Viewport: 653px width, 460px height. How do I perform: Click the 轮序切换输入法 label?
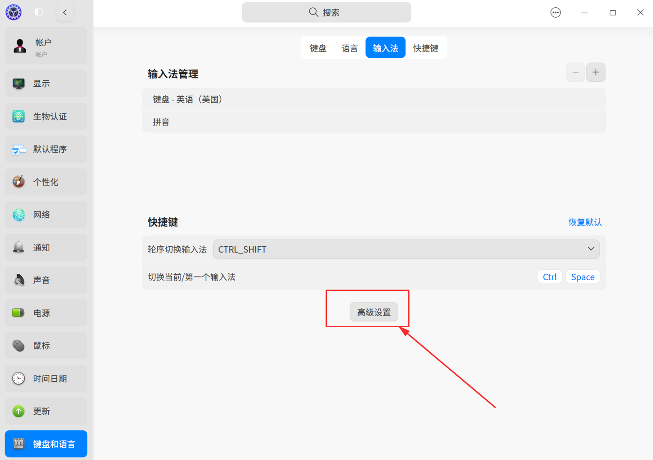(177, 249)
